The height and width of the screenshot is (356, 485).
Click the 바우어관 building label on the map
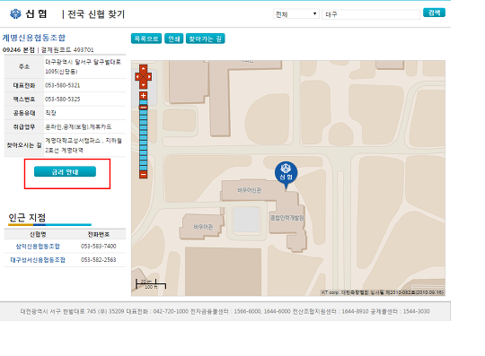[203, 227]
